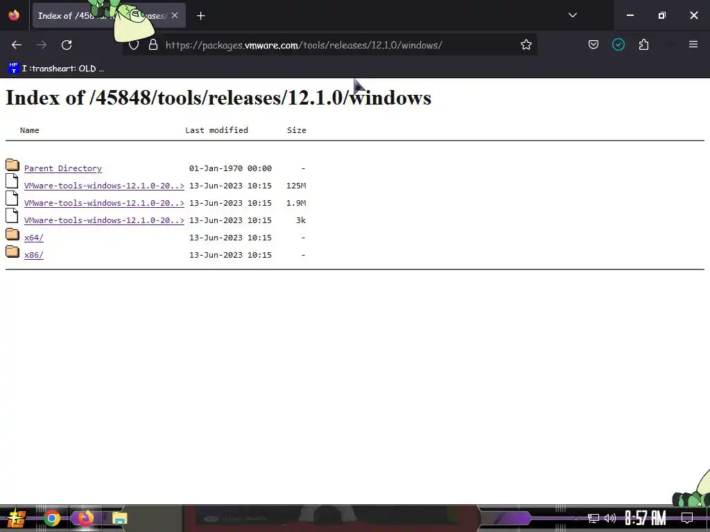Click the x86 folder icon
The height and width of the screenshot is (532, 710).
[x=12, y=251]
